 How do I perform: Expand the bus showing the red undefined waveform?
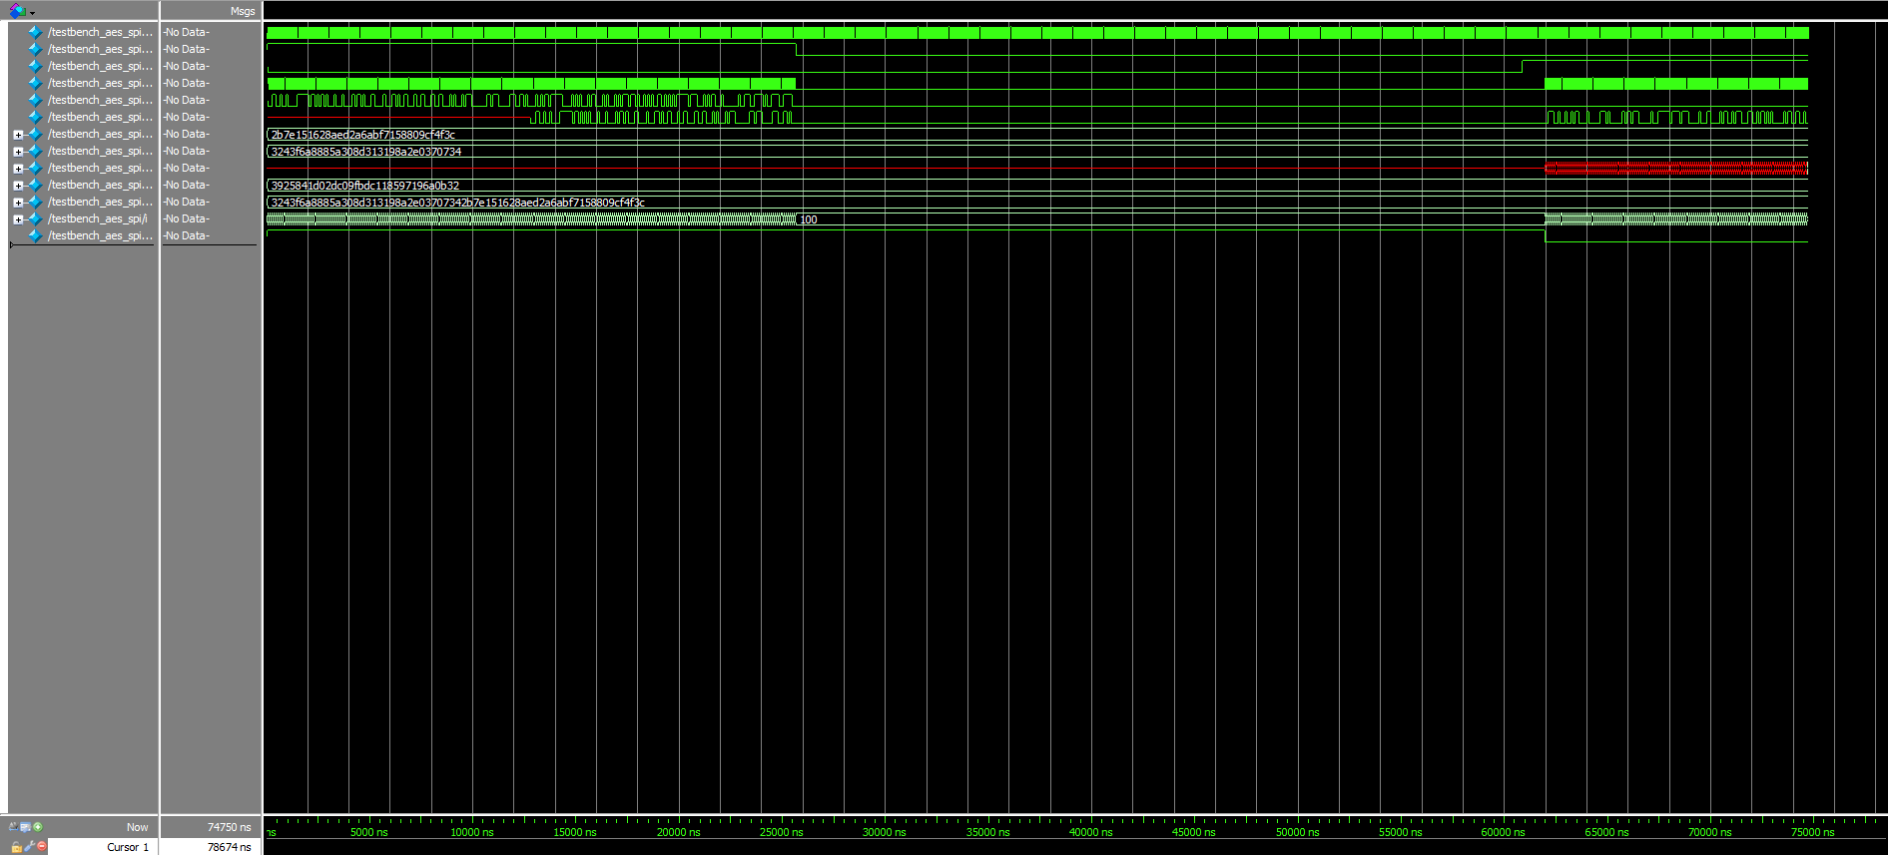click(x=18, y=169)
